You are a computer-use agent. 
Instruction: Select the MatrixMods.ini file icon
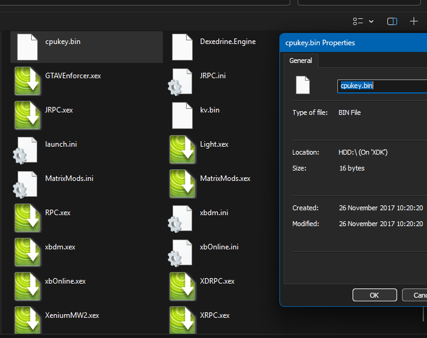pyautogui.click(x=25, y=184)
